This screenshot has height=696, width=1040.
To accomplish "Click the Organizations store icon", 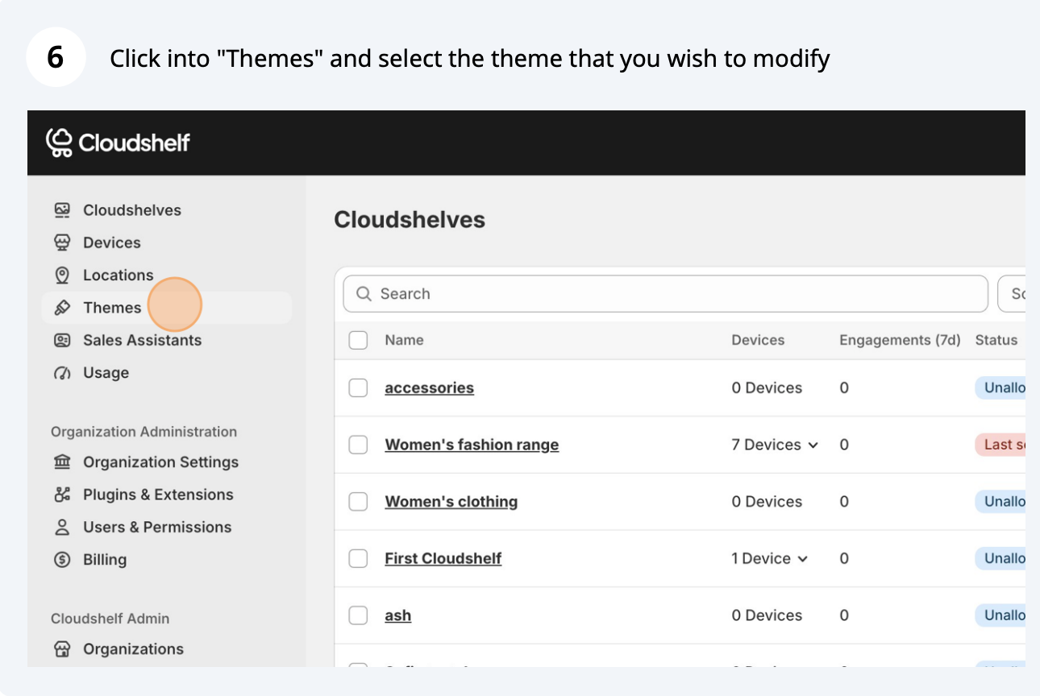I will [62, 649].
